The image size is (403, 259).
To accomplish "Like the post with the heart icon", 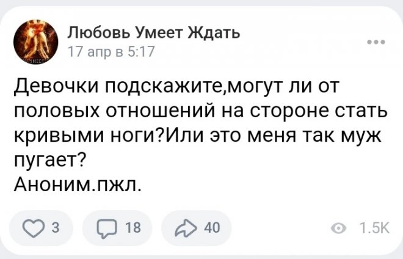I will coord(32,228).
